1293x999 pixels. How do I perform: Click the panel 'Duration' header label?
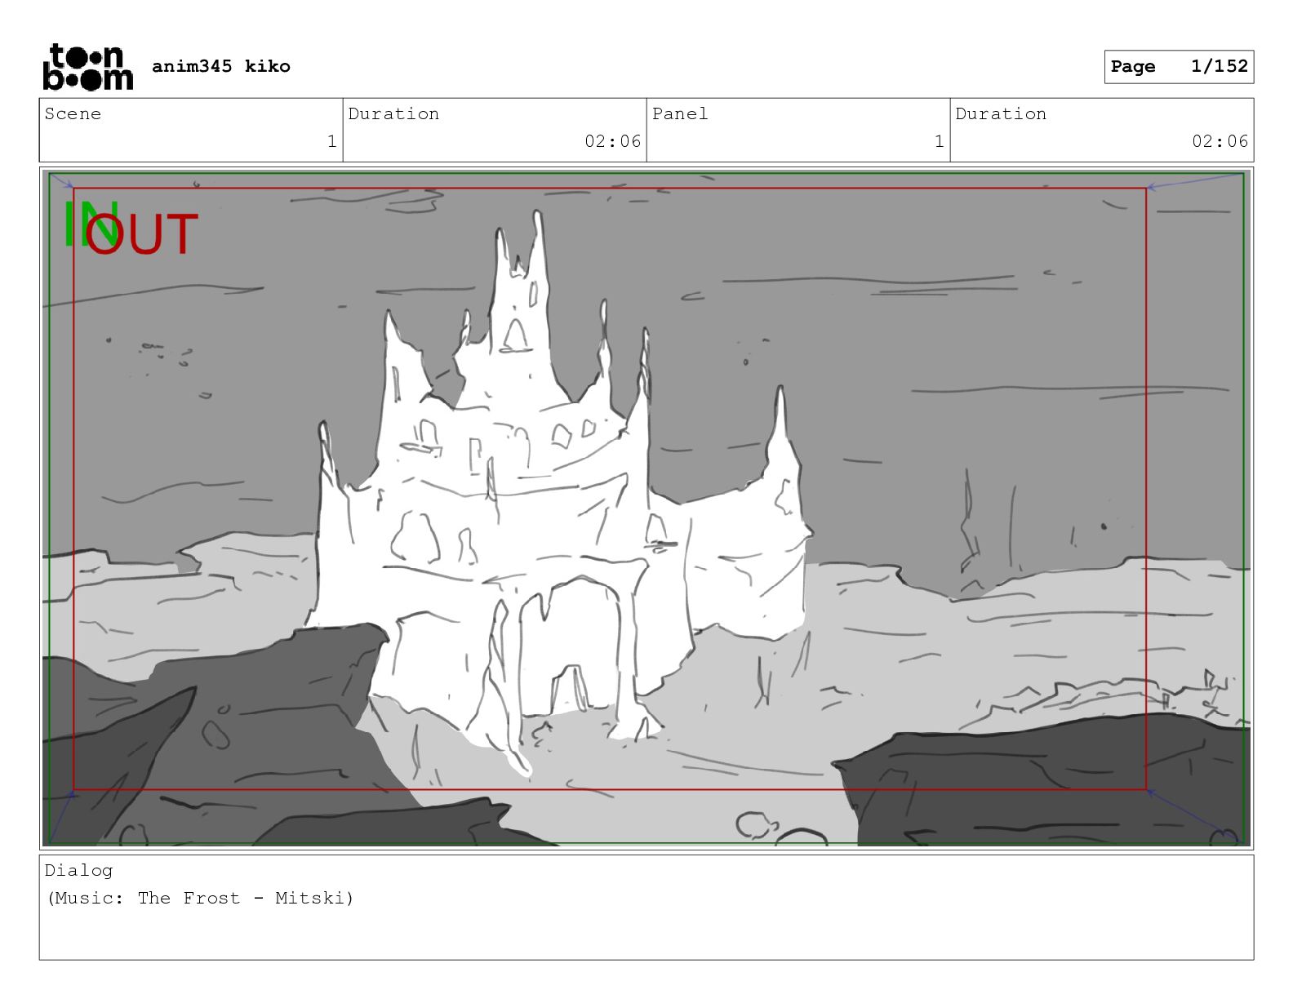click(1001, 114)
